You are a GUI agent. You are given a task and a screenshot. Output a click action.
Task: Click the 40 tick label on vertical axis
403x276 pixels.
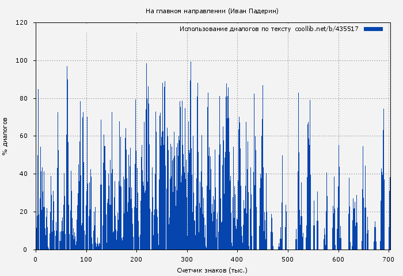coord(24,174)
